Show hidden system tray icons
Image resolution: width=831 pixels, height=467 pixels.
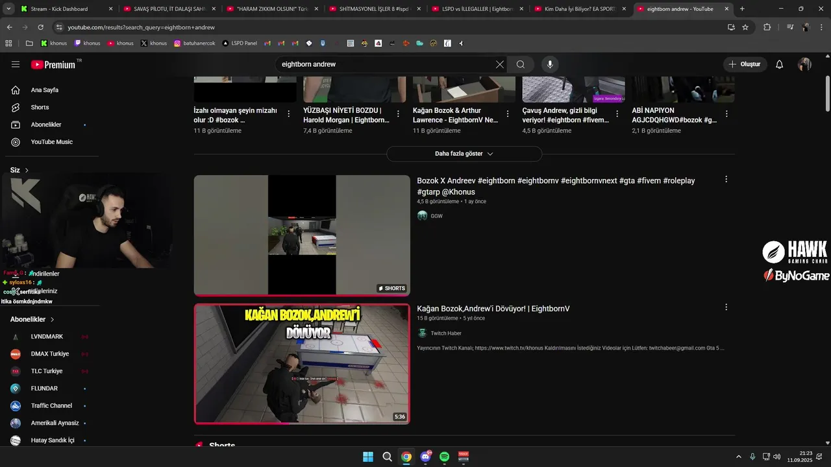click(738, 457)
